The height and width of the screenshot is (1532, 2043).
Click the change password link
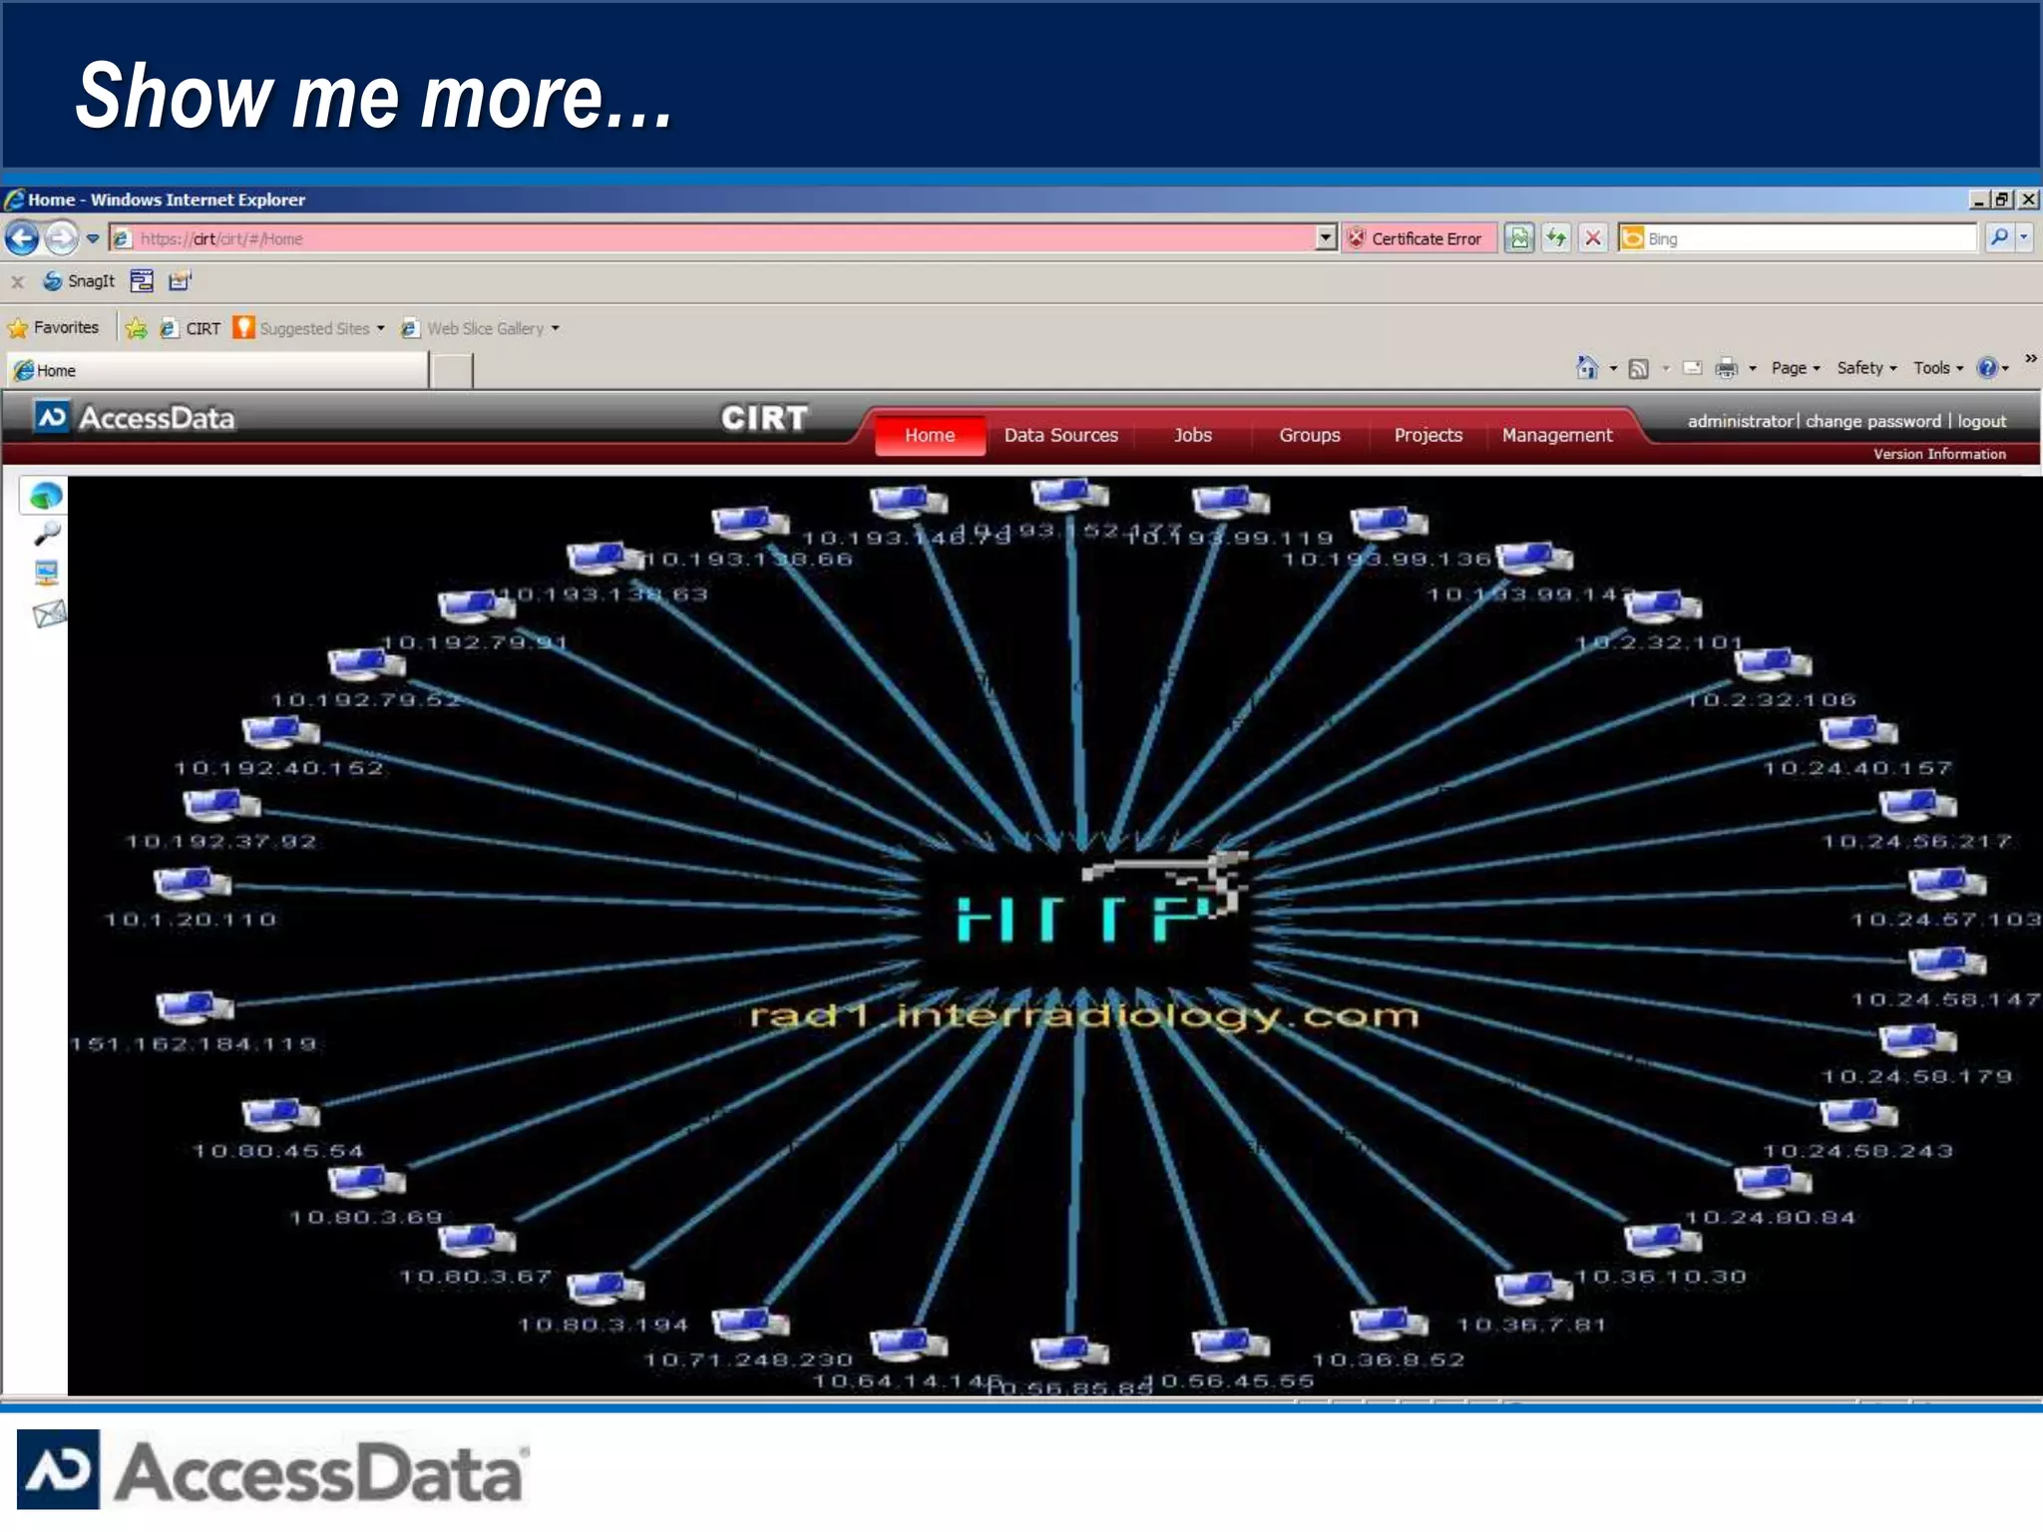[1872, 421]
